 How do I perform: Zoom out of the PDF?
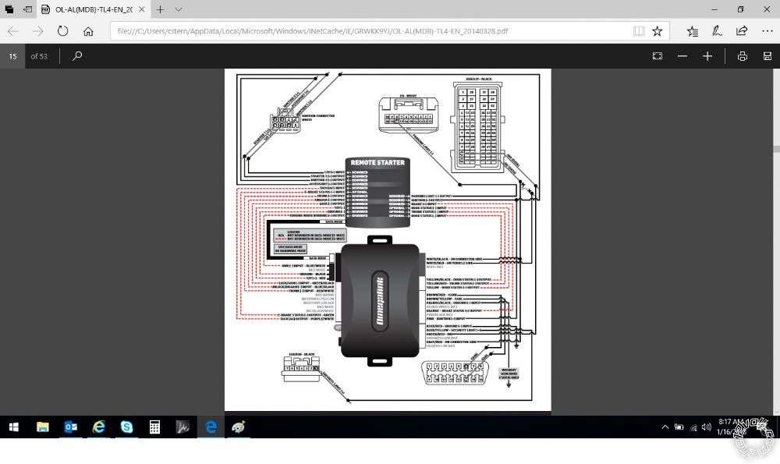coord(682,56)
